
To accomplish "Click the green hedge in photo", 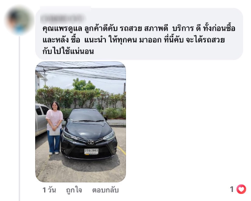I will tap(80, 99).
